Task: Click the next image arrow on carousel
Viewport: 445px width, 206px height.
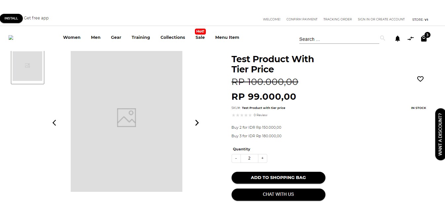Action: tap(197, 122)
